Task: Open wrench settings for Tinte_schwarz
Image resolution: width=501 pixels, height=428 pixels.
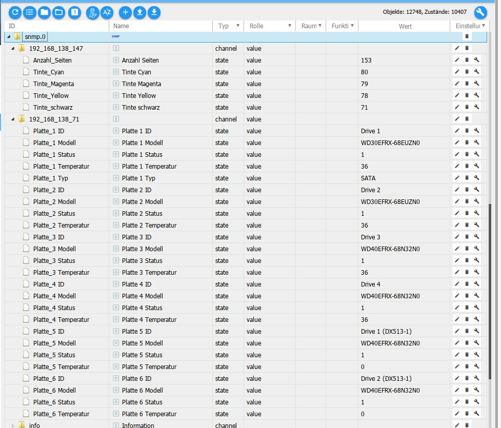Action: coord(476,107)
